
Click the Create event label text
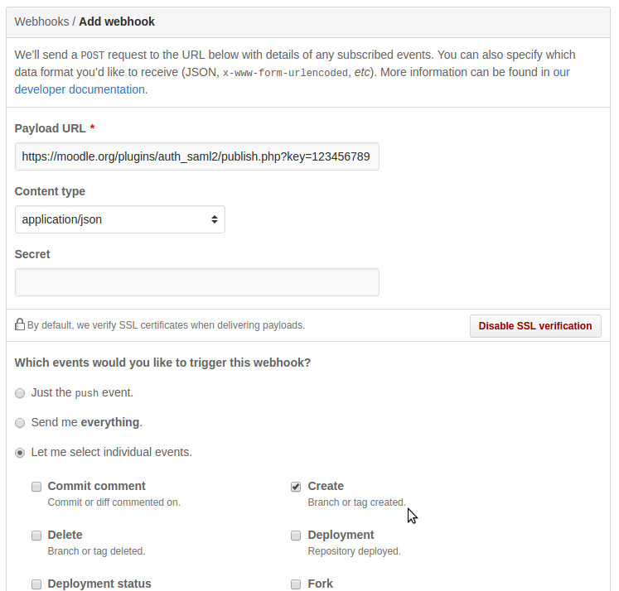326,486
